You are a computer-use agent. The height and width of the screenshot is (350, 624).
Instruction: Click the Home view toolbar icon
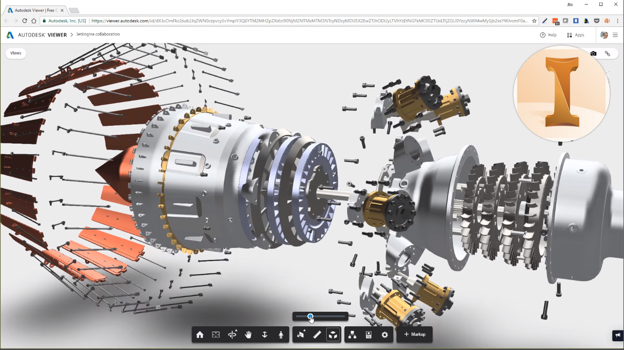coord(200,335)
